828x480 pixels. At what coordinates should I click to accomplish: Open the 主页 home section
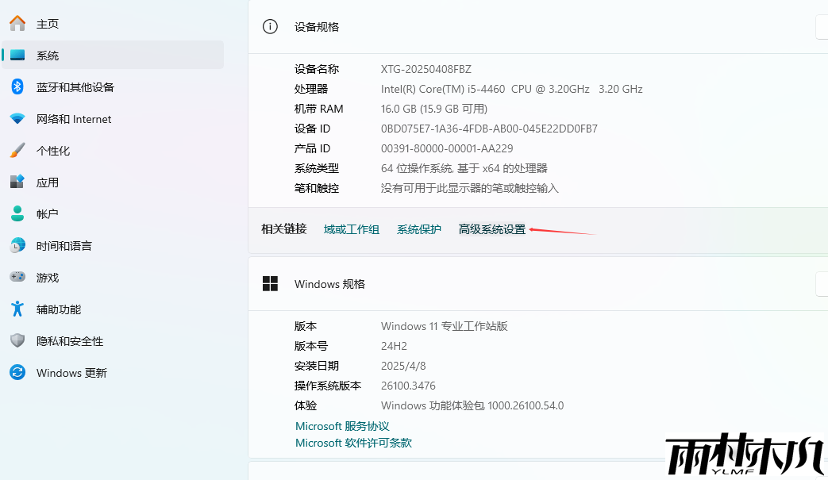point(45,23)
